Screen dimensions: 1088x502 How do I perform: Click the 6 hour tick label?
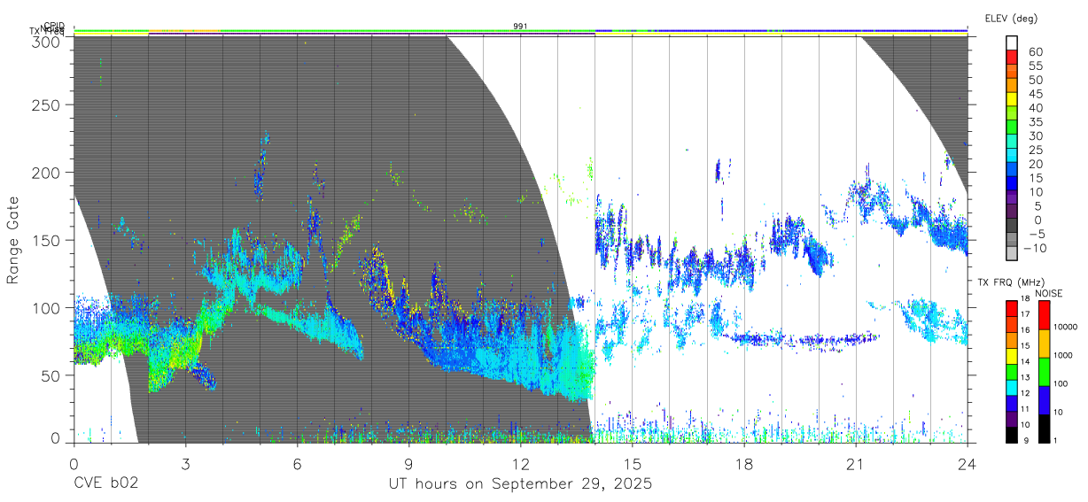[297, 463]
